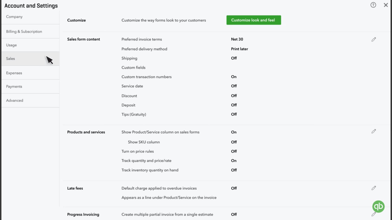
Task: Change the Preferred delivery method
Action: 239,49
